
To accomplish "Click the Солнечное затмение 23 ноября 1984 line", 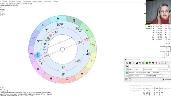I will [x=25, y=93].
